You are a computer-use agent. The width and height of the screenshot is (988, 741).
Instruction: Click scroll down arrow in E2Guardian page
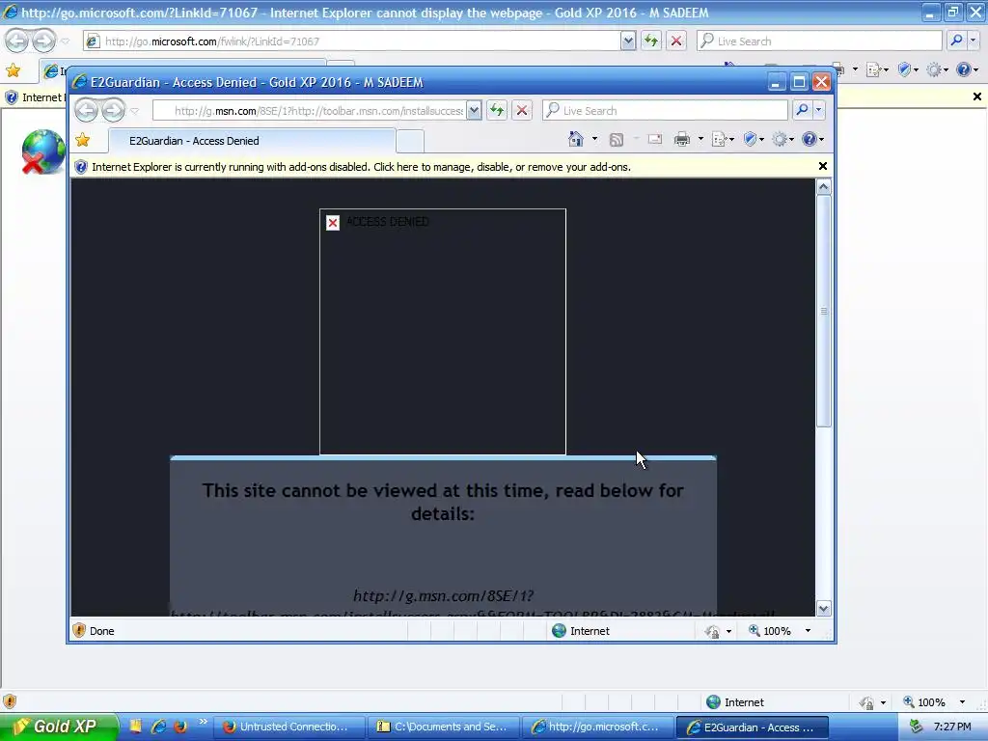coord(824,609)
